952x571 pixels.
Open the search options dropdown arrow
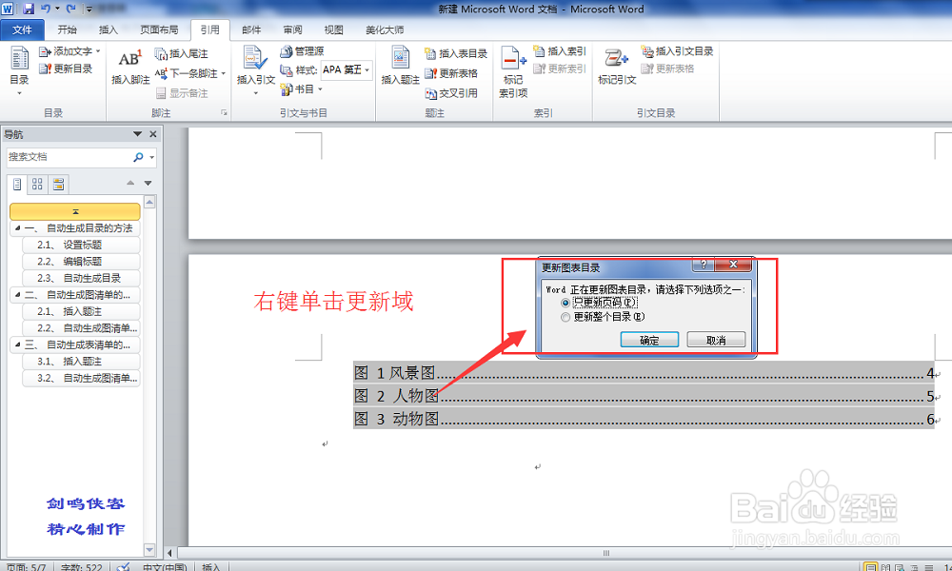pos(151,157)
